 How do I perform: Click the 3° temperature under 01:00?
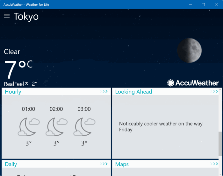coord(28,143)
